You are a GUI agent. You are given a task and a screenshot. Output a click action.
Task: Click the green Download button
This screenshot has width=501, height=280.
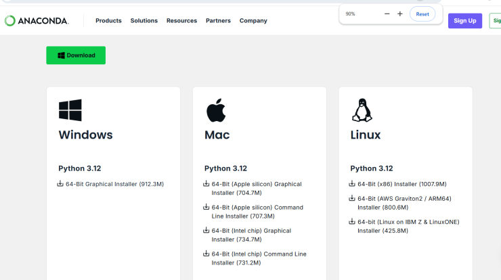pyautogui.click(x=76, y=55)
